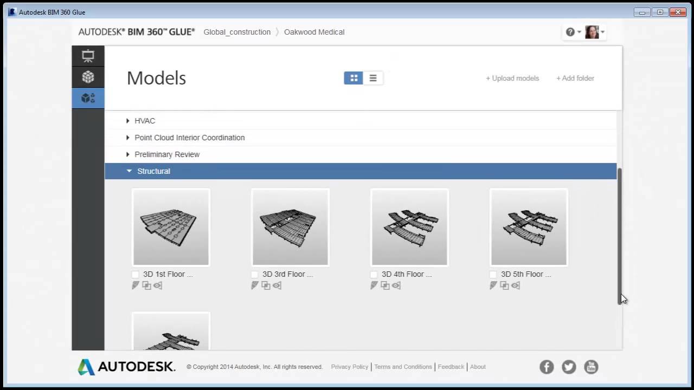The width and height of the screenshot is (694, 390).
Task: Click the markup pencil icon under 3D 1st Floor
Action: click(x=135, y=285)
